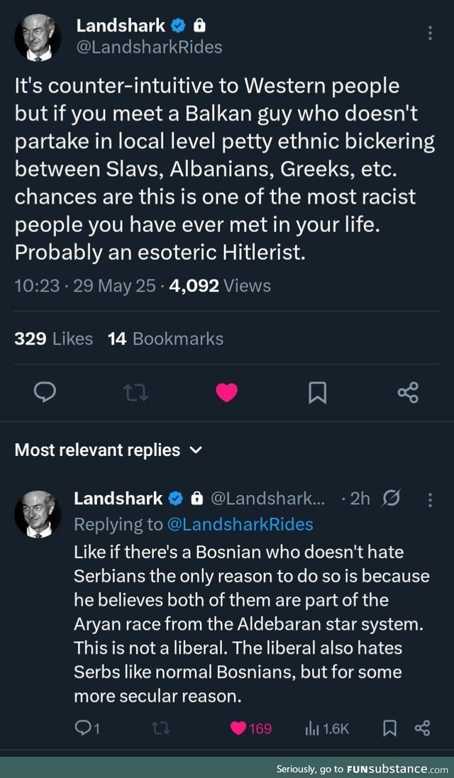
Task: Bookmark the main tweet
Action: click(317, 392)
